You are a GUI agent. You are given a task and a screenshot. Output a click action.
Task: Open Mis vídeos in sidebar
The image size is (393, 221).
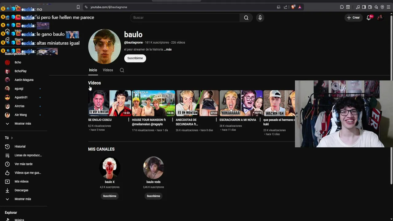click(23, 181)
